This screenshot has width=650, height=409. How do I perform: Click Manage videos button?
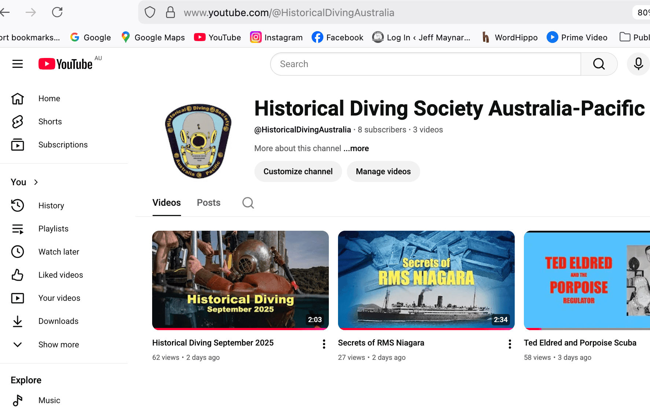[383, 172]
